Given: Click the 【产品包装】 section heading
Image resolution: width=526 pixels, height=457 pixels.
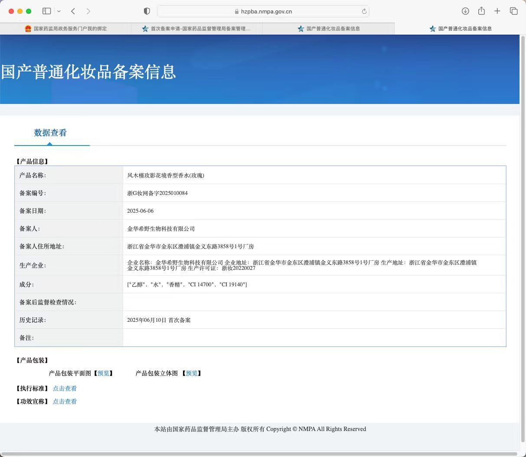Looking at the screenshot, I should pyautogui.click(x=32, y=360).
